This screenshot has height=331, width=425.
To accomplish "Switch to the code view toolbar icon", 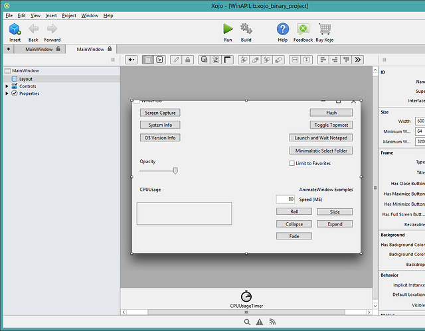I will [x=159, y=60].
